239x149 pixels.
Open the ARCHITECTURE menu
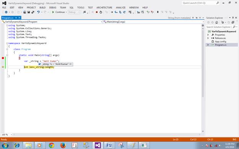104,8
